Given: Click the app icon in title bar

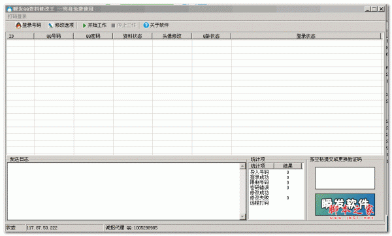Looking at the screenshot, I should [x=10, y=9].
